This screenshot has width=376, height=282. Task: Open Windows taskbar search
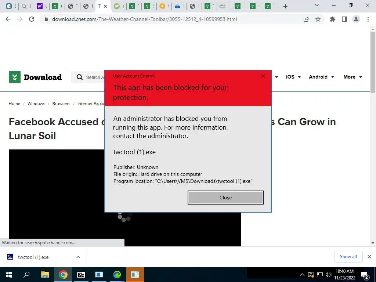click(26, 275)
